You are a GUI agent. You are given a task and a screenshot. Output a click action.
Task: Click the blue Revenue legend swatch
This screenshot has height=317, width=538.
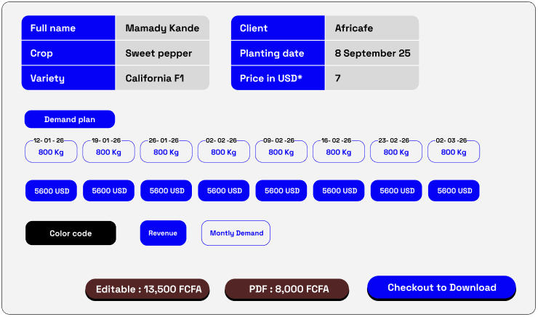pyautogui.click(x=163, y=233)
